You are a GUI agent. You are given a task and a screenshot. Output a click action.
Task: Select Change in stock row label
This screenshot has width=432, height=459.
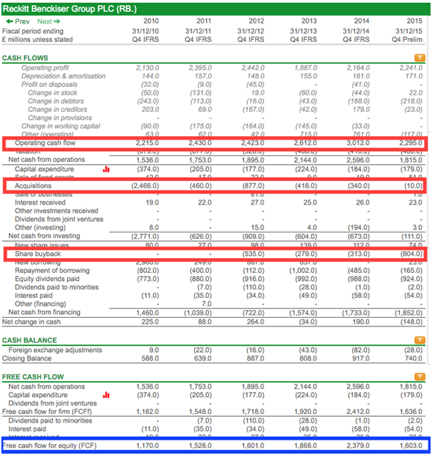tap(53, 93)
